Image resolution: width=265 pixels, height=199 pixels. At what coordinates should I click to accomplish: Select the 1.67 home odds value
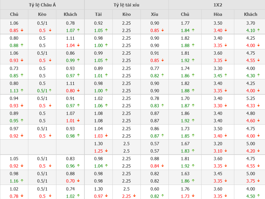(185, 144)
